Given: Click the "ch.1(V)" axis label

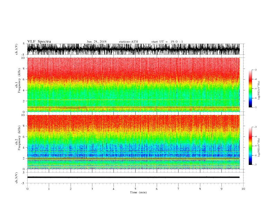Looking at the screenshot, I should (17, 49).
